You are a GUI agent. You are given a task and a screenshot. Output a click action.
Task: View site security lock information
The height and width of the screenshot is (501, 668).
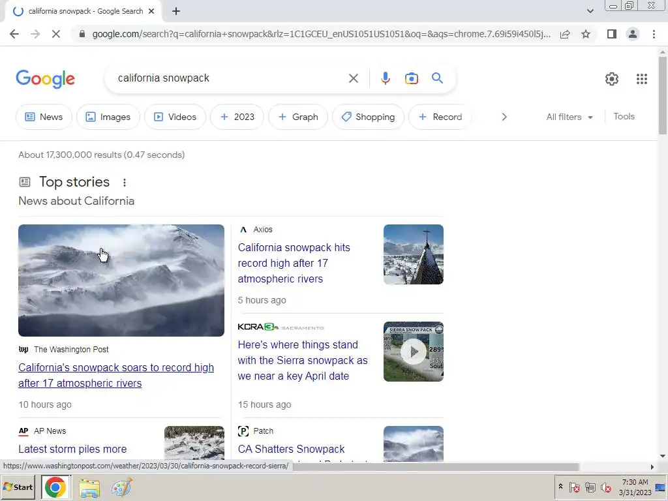82,34
